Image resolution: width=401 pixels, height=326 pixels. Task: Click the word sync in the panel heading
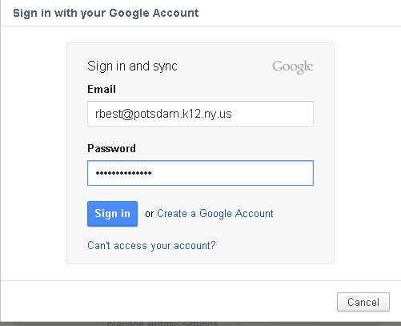[x=165, y=66]
